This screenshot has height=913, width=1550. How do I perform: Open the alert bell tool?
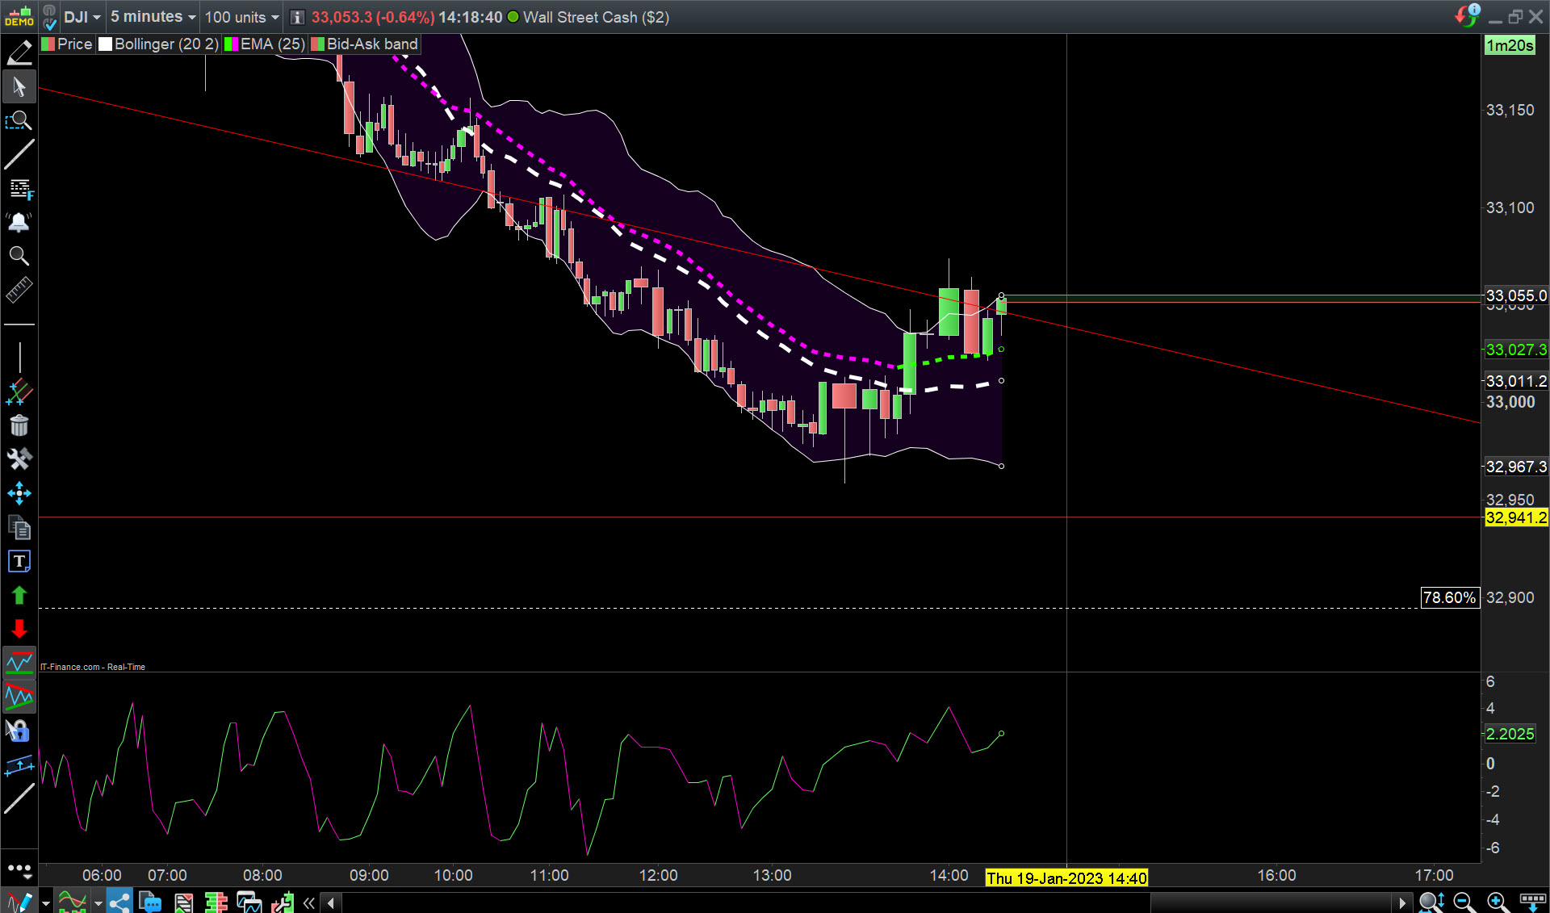(19, 223)
